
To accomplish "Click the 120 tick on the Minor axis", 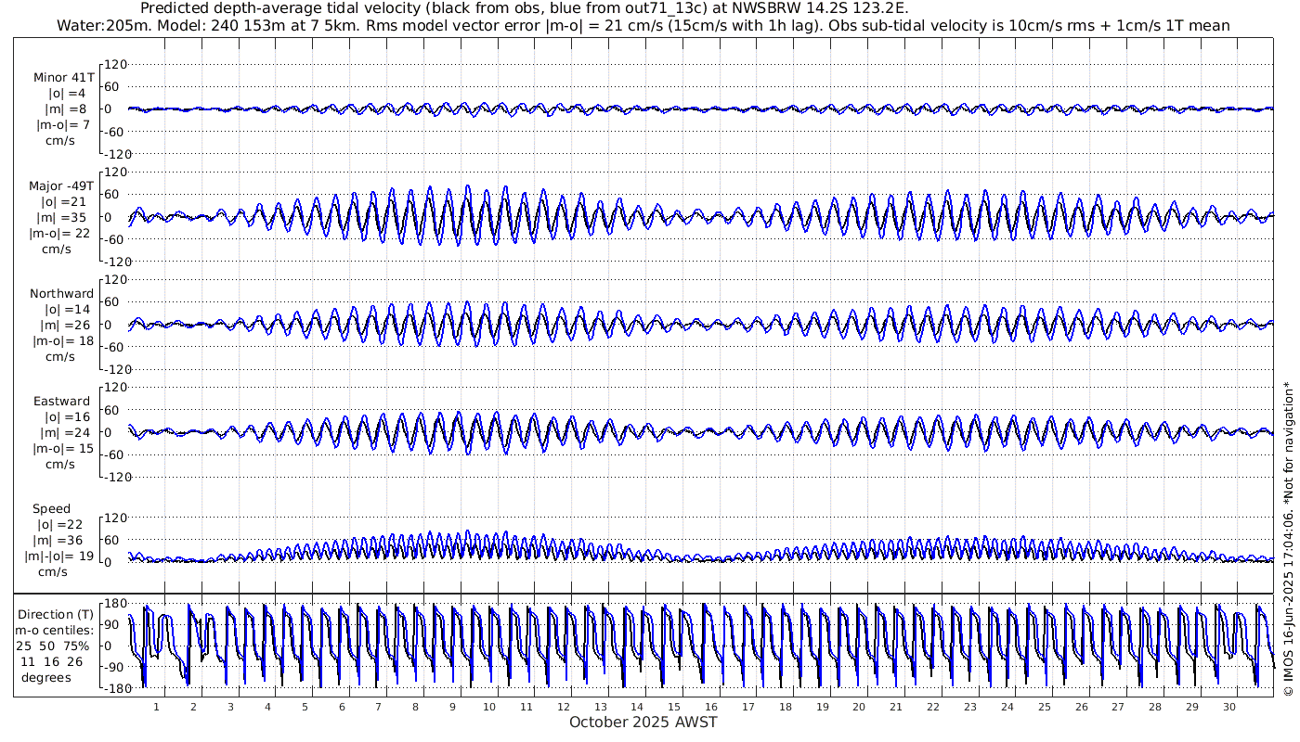I will [113, 64].
